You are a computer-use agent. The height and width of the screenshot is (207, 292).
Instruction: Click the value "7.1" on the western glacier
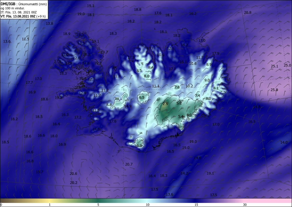click(x=117, y=99)
